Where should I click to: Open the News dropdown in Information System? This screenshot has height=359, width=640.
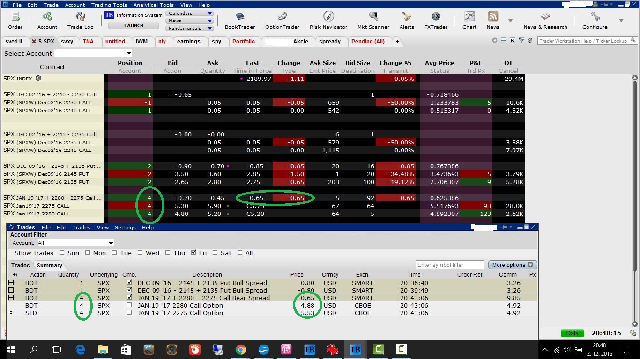(190, 21)
